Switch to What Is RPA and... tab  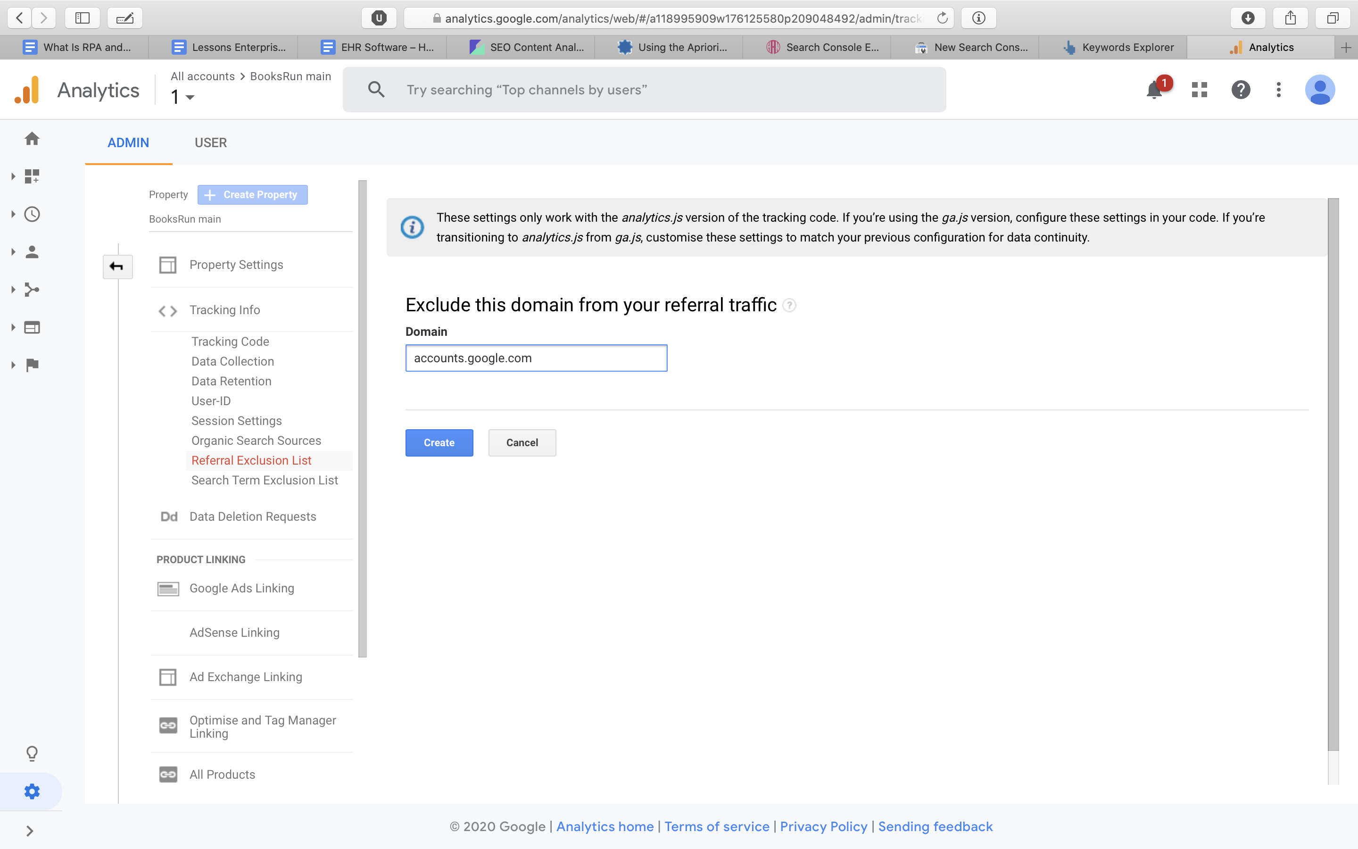click(x=75, y=48)
